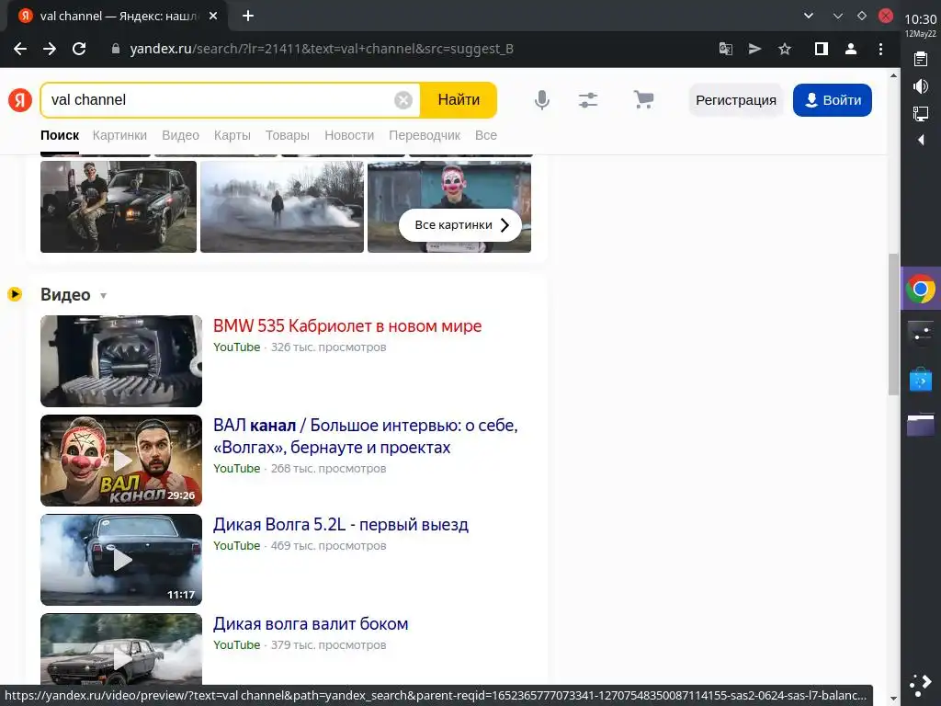
Task: Open the volume control in system panel
Action: [921, 86]
